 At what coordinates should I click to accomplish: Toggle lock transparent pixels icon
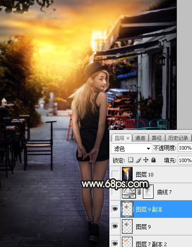click(130, 160)
